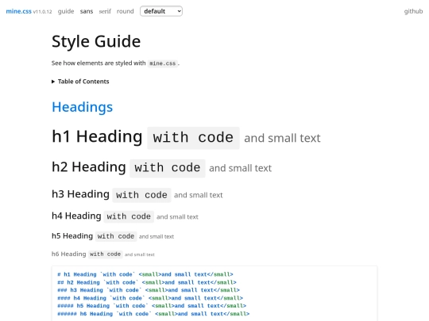Switch to the sans font option
Viewport: 429px width, 321px height.
point(87,11)
